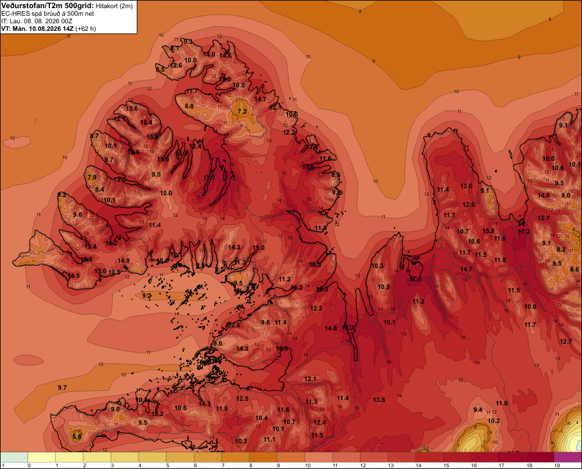Click the VT valid time line
The image size is (582, 469).
pyautogui.click(x=48, y=29)
